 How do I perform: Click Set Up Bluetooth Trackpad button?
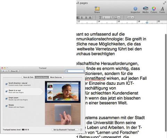(65, 130)
